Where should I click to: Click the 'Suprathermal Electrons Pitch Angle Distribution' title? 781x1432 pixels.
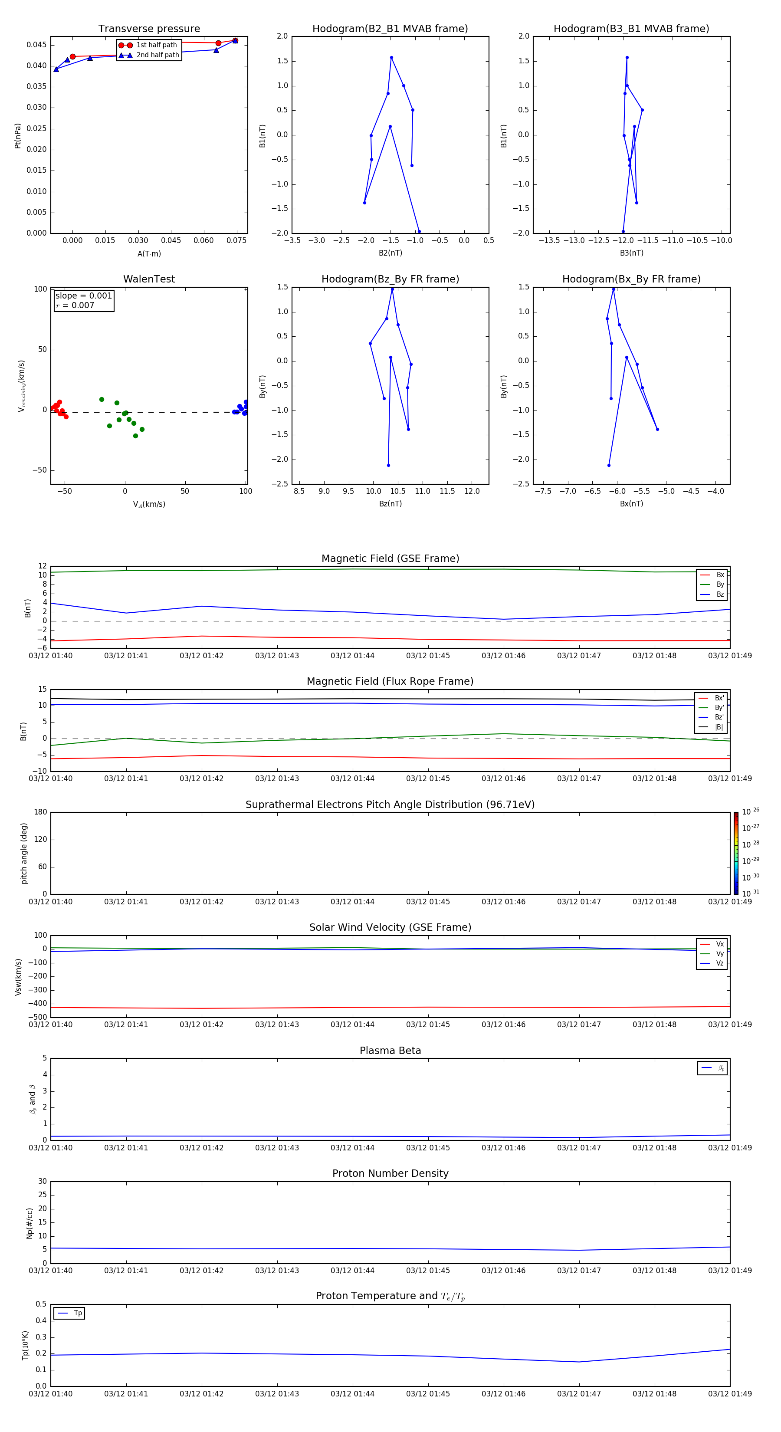pyautogui.click(x=390, y=805)
